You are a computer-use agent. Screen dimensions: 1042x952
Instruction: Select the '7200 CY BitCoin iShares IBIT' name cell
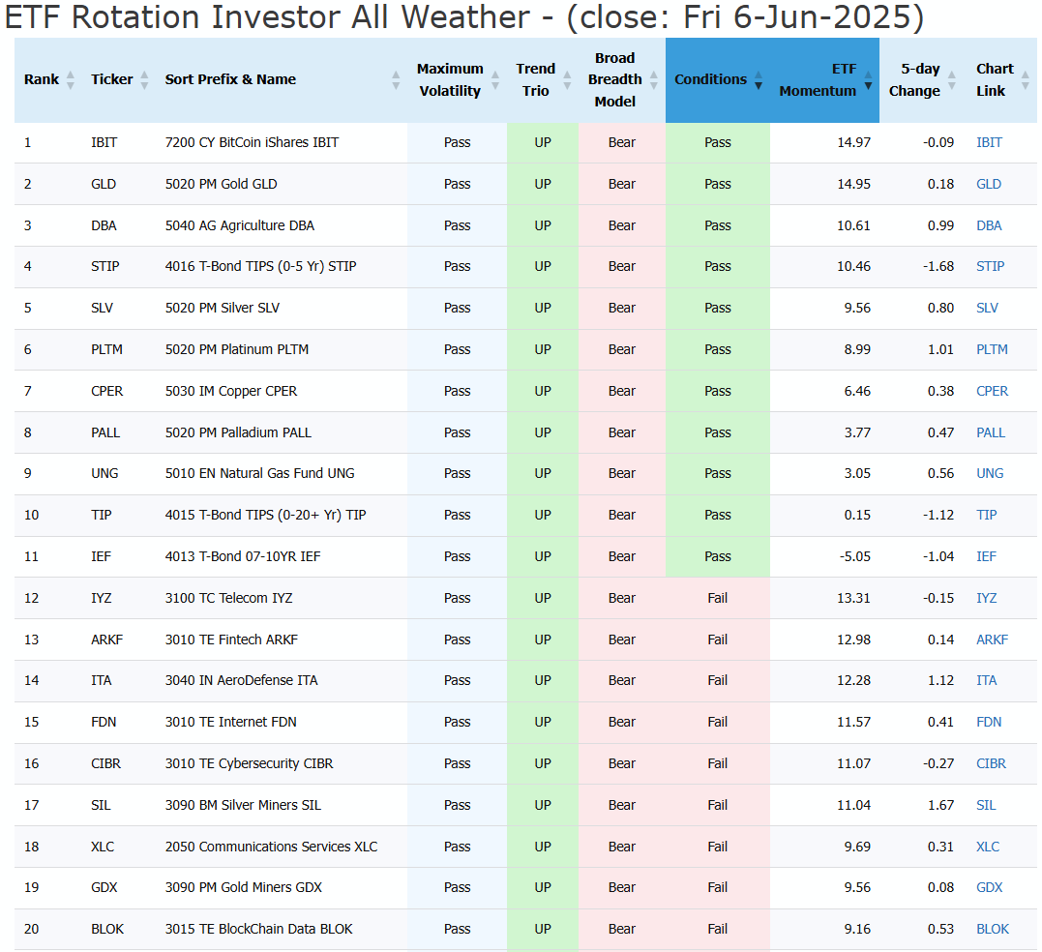click(x=282, y=142)
